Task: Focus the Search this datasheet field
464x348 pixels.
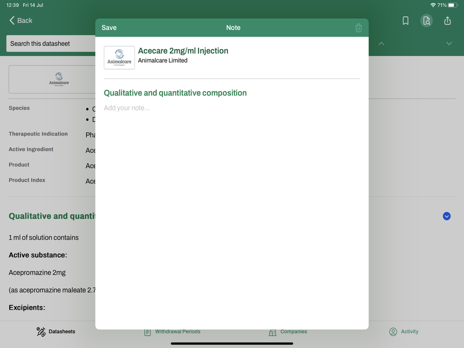Action: (51, 44)
